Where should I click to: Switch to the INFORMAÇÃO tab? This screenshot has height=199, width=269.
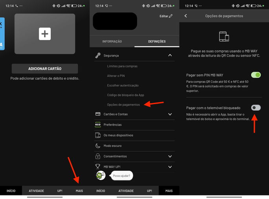coord(112,41)
